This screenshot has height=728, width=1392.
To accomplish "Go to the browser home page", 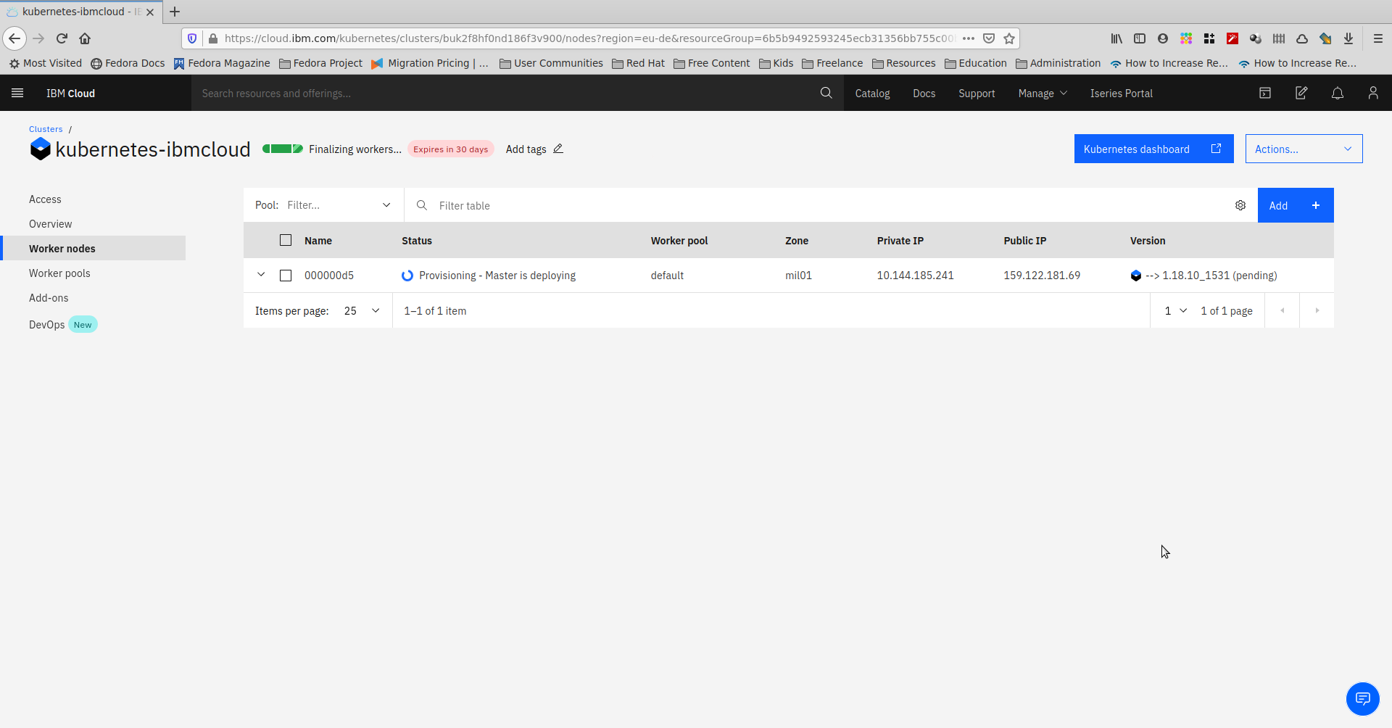I will (x=85, y=38).
